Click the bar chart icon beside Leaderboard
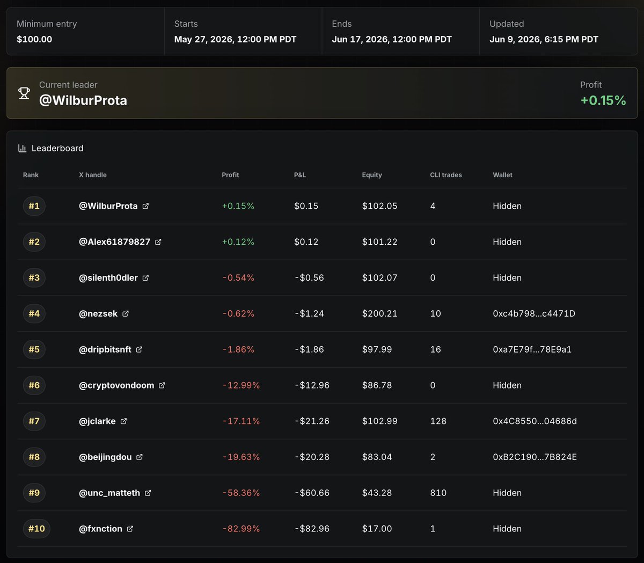Screen dimensions: 644x563 pyautogui.click(x=22, y=148)
